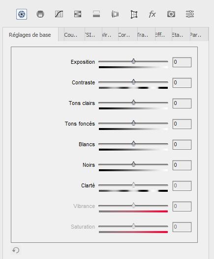Open the lens corrections icon panel
The width and height of the screenshot is (214, 259).
(x=115, y=14)
